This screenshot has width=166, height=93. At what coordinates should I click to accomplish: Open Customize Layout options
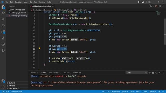pos(149,2)
